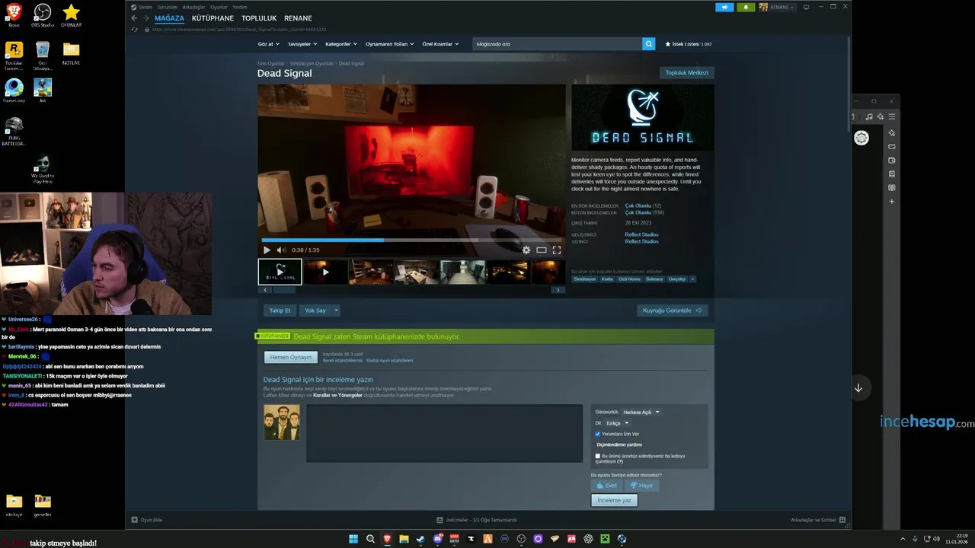Open PUBG Battlegrounds desktop shortcut

click(14, 131)
